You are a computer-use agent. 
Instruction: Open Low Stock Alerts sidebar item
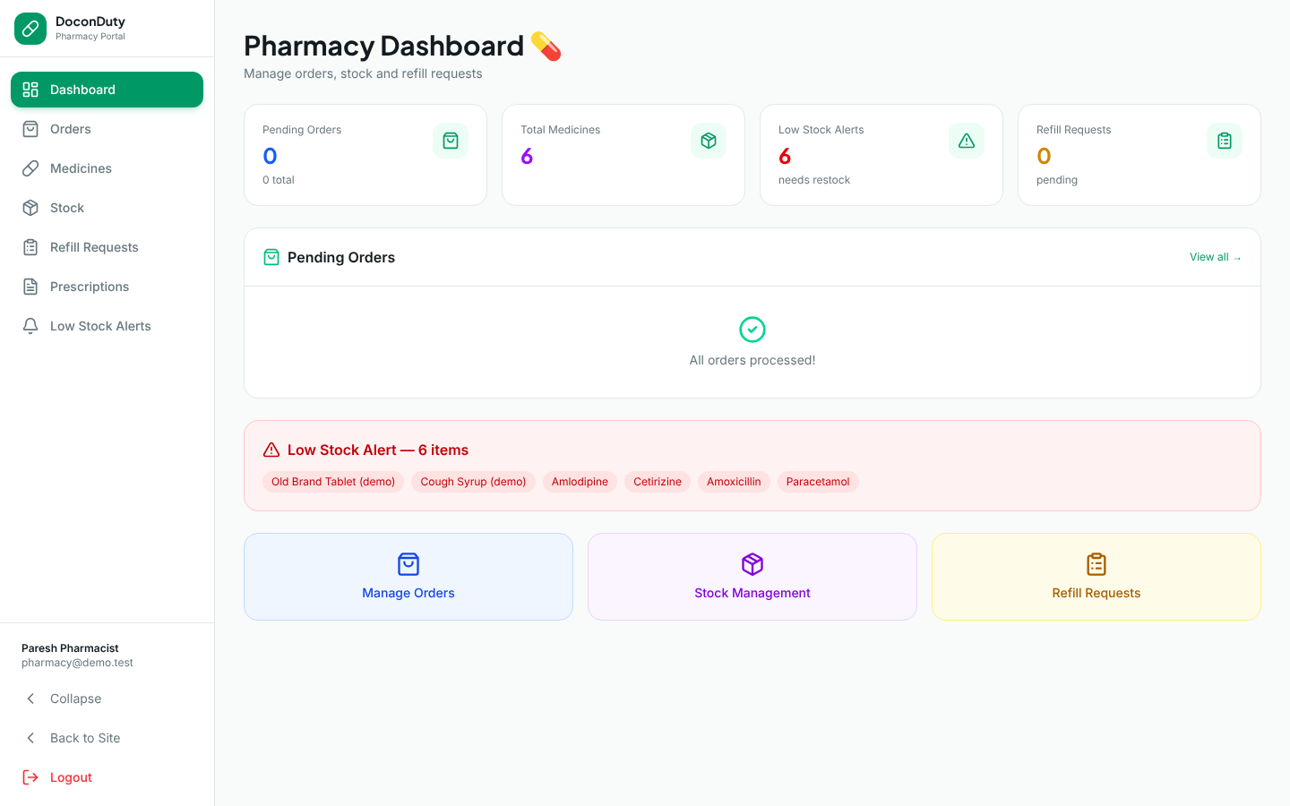point(107,326)
